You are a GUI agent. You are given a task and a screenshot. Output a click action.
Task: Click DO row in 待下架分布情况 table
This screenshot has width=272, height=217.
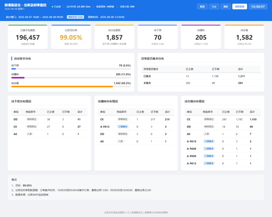(x=50, y=119)
